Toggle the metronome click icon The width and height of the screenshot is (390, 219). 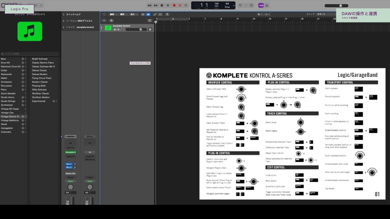pos(267,5)
